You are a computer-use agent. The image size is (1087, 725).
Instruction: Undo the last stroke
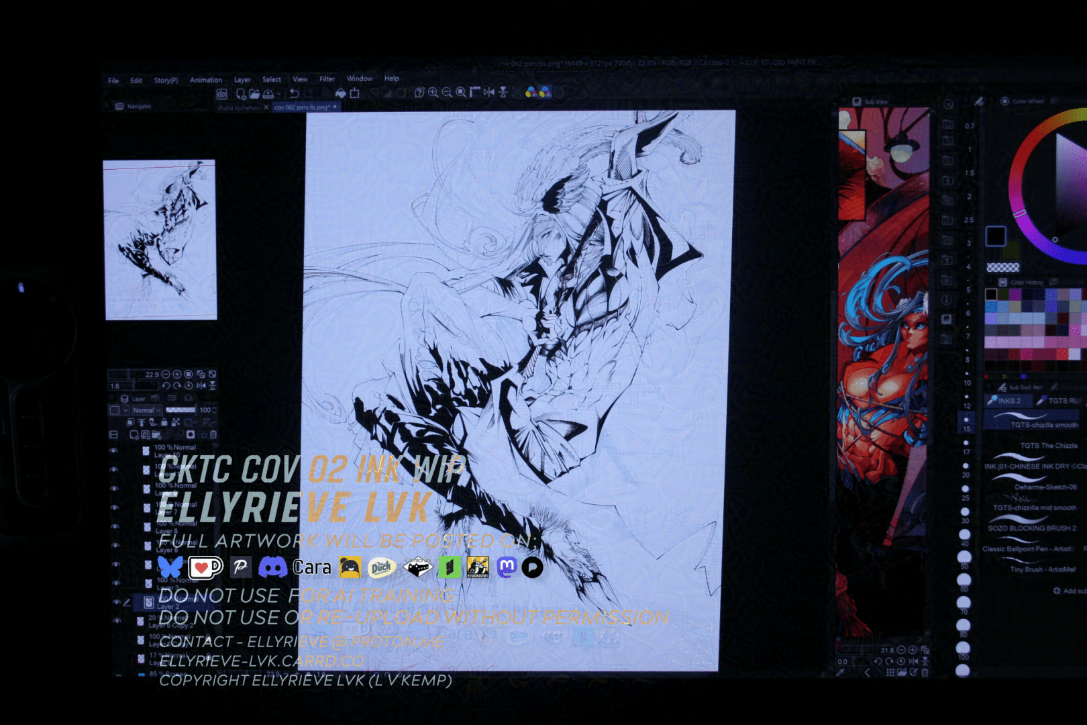pyautogui.click(x=294, y=93)
